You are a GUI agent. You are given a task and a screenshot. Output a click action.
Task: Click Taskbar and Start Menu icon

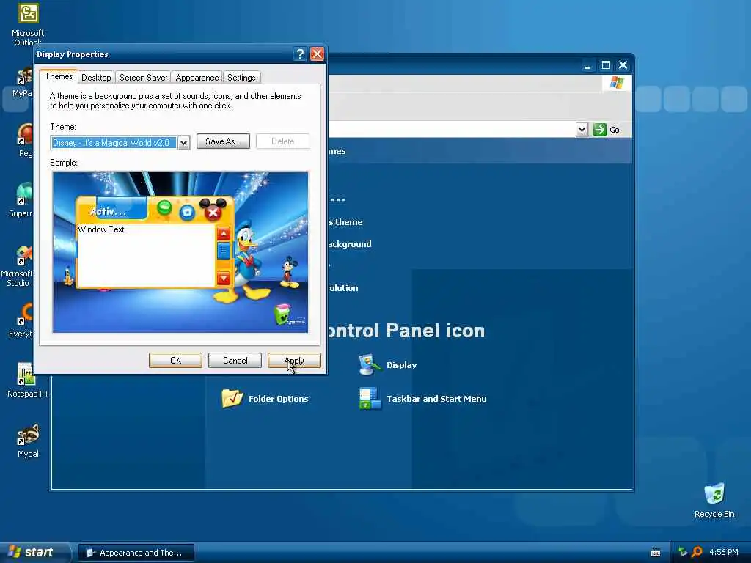(x=370, y=398)
